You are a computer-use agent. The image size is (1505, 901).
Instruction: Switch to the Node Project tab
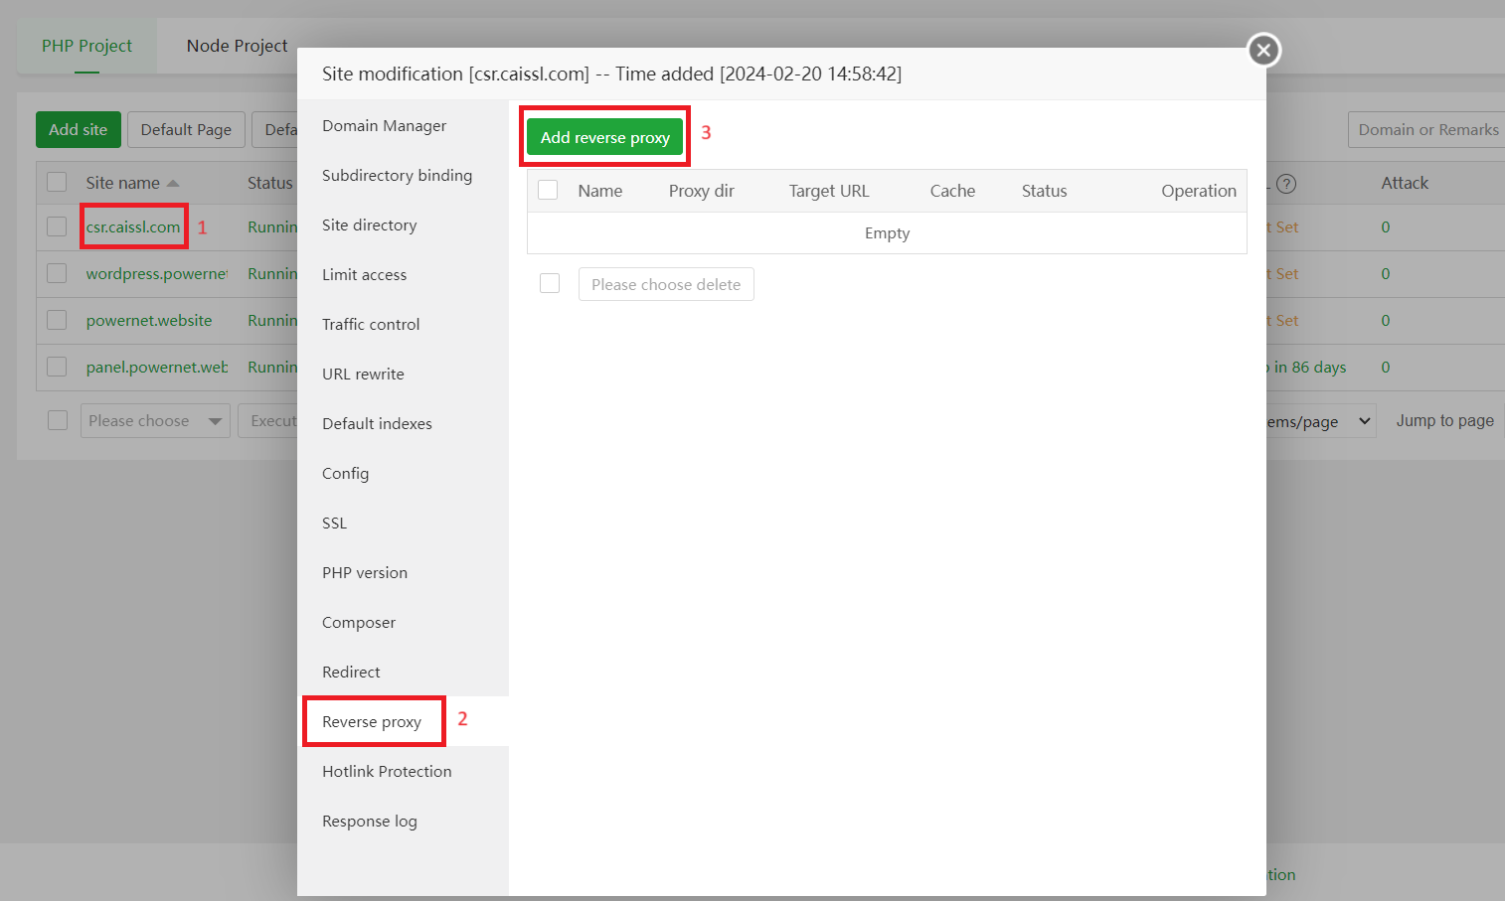(237, 46)
